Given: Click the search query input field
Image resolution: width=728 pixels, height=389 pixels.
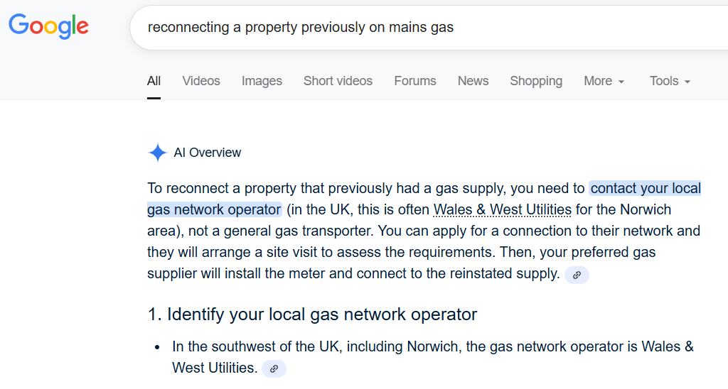Looking at the screenshot, I should tap(427, 28).
